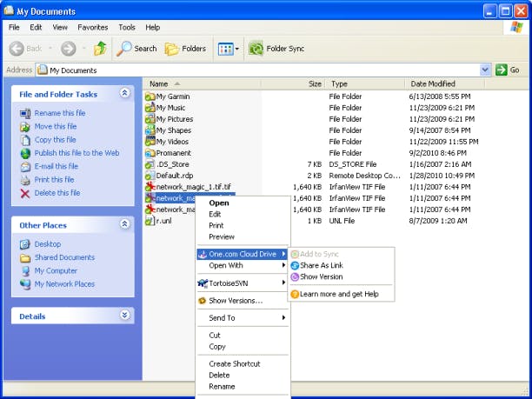Screen dimensions: 532x399
Task: Open the Favorites menu
Action: tap(93, 27)
